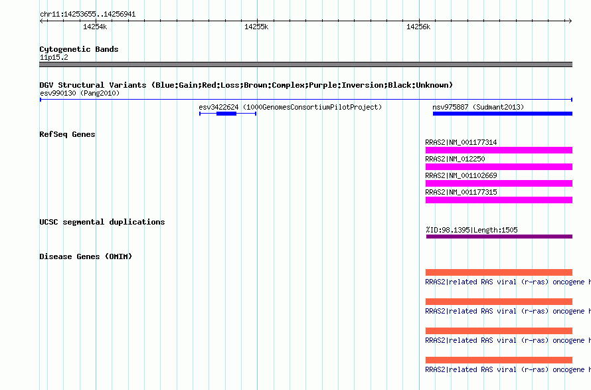
Task: Open the nsv975887 (Sudmant2013) variant label
Action: pos(478,107)
